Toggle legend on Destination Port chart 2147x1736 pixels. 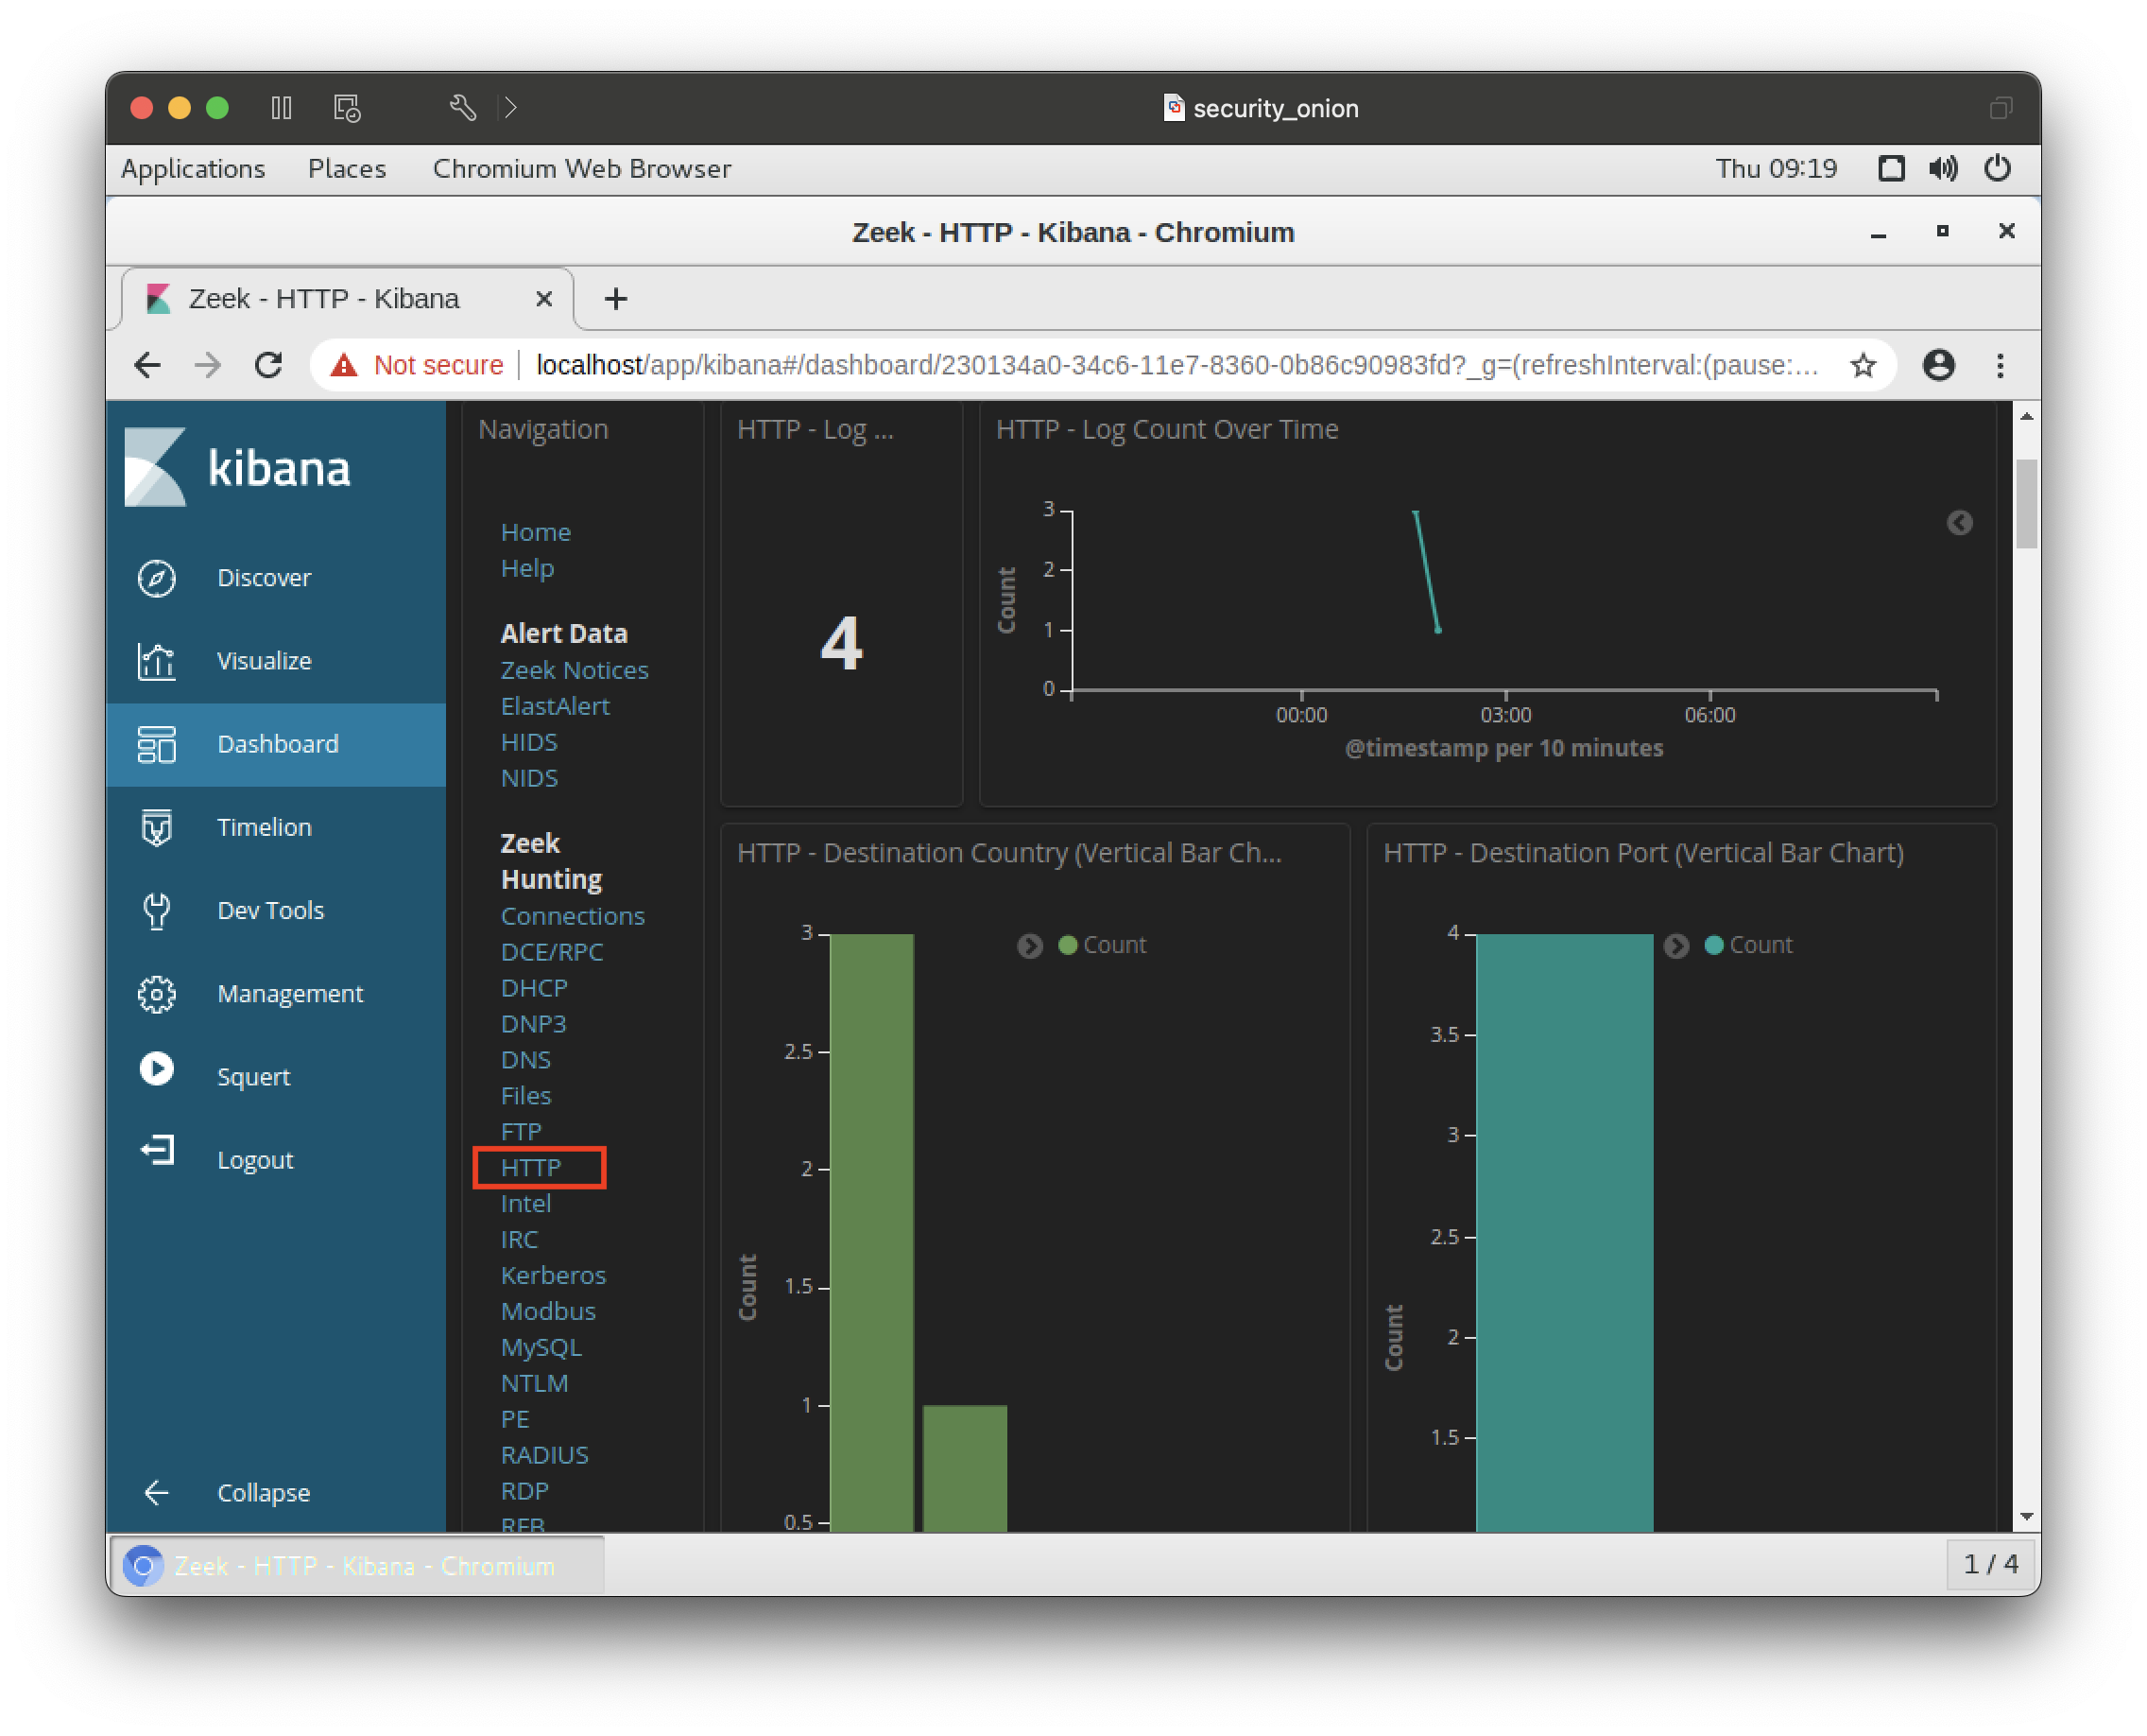tap(1676, 946)
